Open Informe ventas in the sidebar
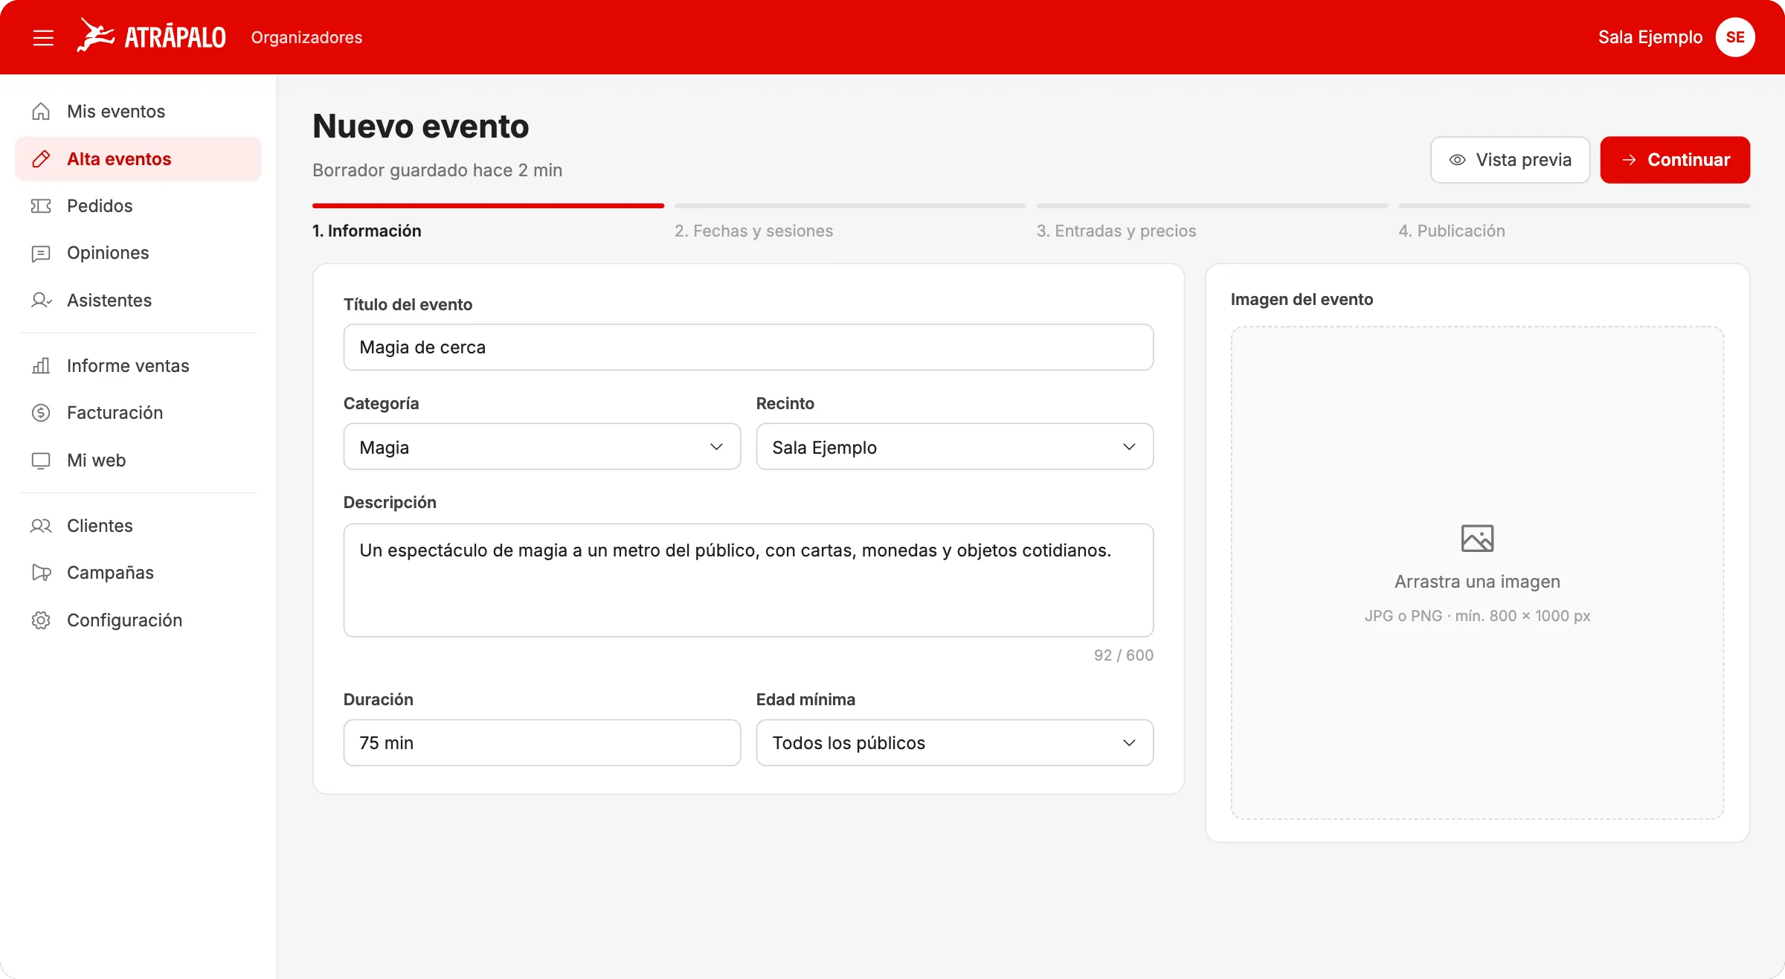The image size is (1785, 979). 138,365
